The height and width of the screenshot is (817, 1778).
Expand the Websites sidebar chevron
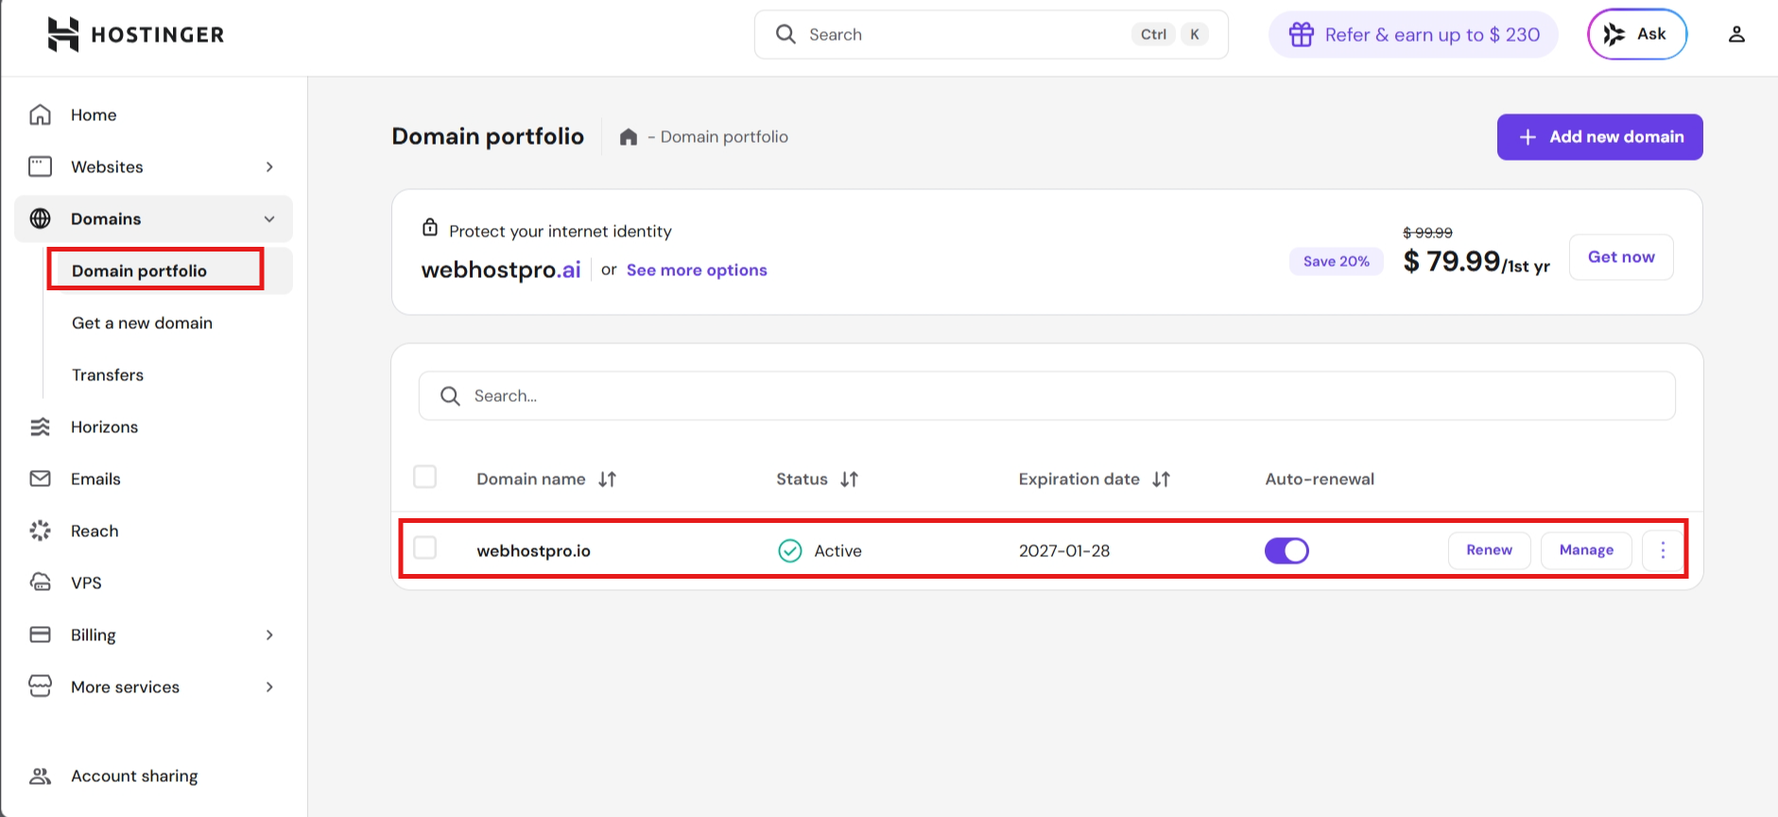click(x=269, y=166)
